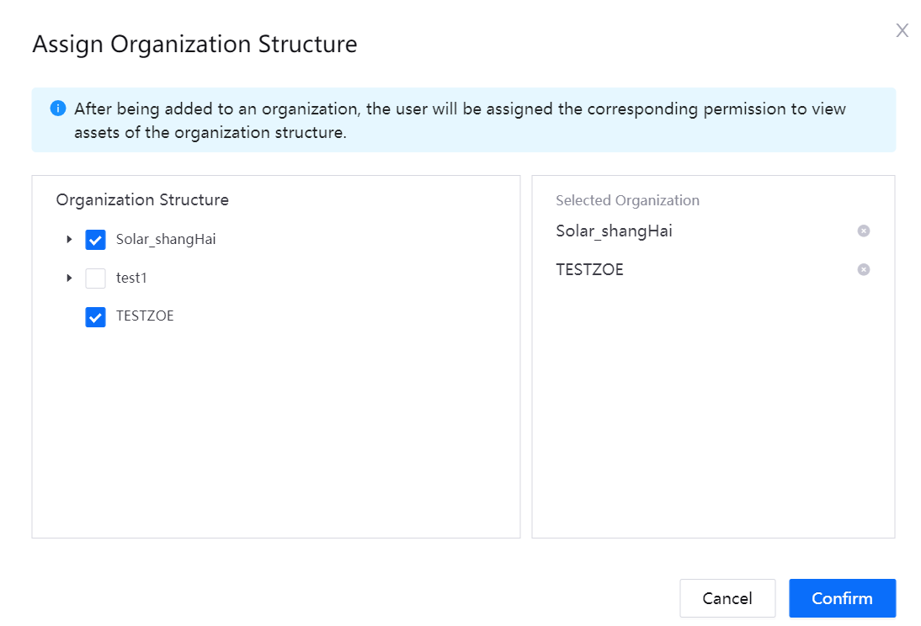Expand the test1 tree node

tap(69, 279)
